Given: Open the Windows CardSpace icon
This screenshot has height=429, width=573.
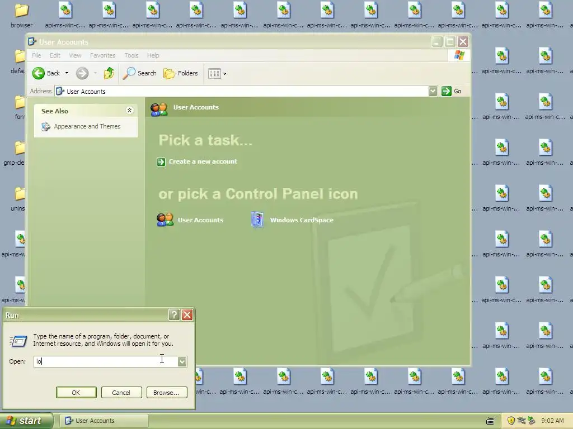Looking at the screenshot, I should coord(257,220).
